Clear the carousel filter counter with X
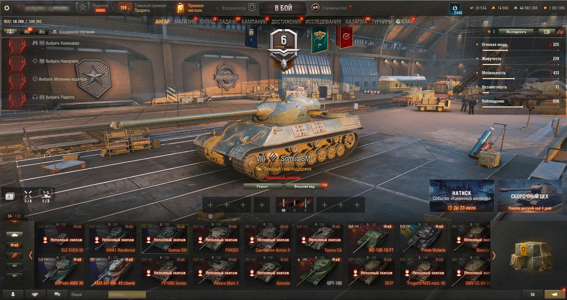 pos(25,216)
